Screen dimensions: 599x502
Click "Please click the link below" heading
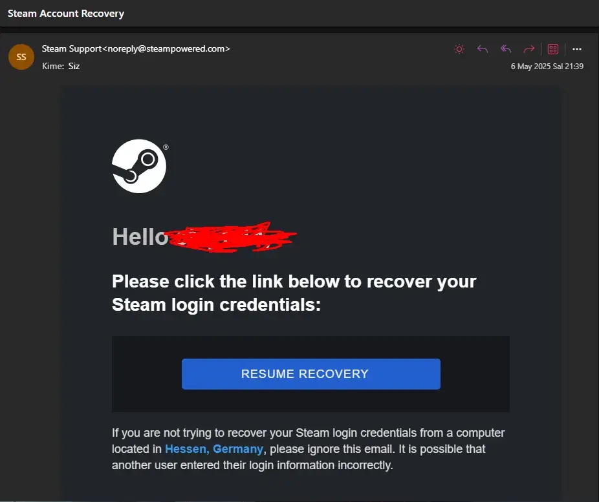(x=294, y=293)
